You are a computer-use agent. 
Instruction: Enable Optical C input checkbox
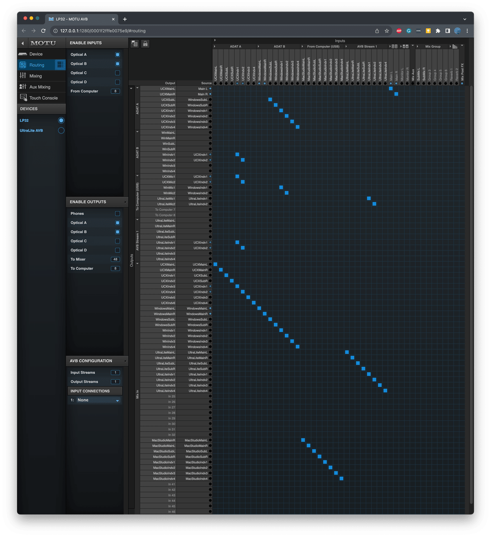tap(117, 73)
